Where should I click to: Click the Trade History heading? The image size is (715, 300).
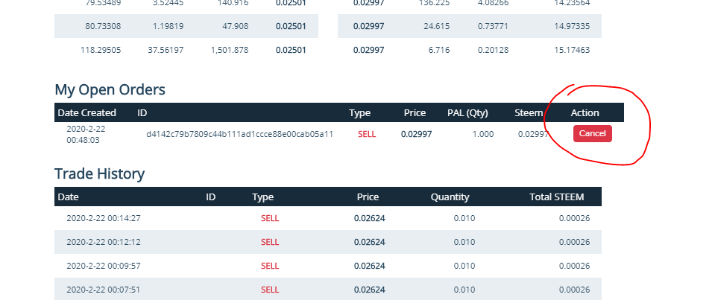pos(99,174)
